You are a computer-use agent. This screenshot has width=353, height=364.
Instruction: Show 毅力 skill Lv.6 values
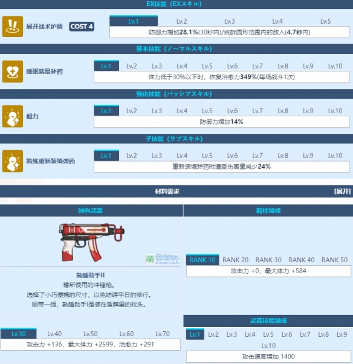coord(232,111)
